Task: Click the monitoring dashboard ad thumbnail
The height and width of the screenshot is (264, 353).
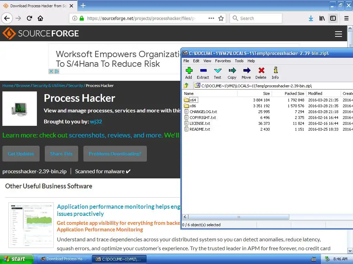Action: click(x=31, y=225)
